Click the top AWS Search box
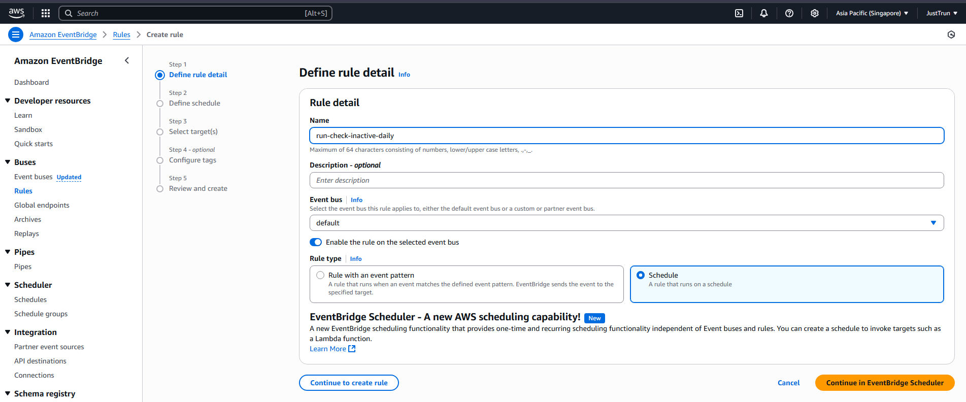The image size is (966, 402). pos(195,13)
